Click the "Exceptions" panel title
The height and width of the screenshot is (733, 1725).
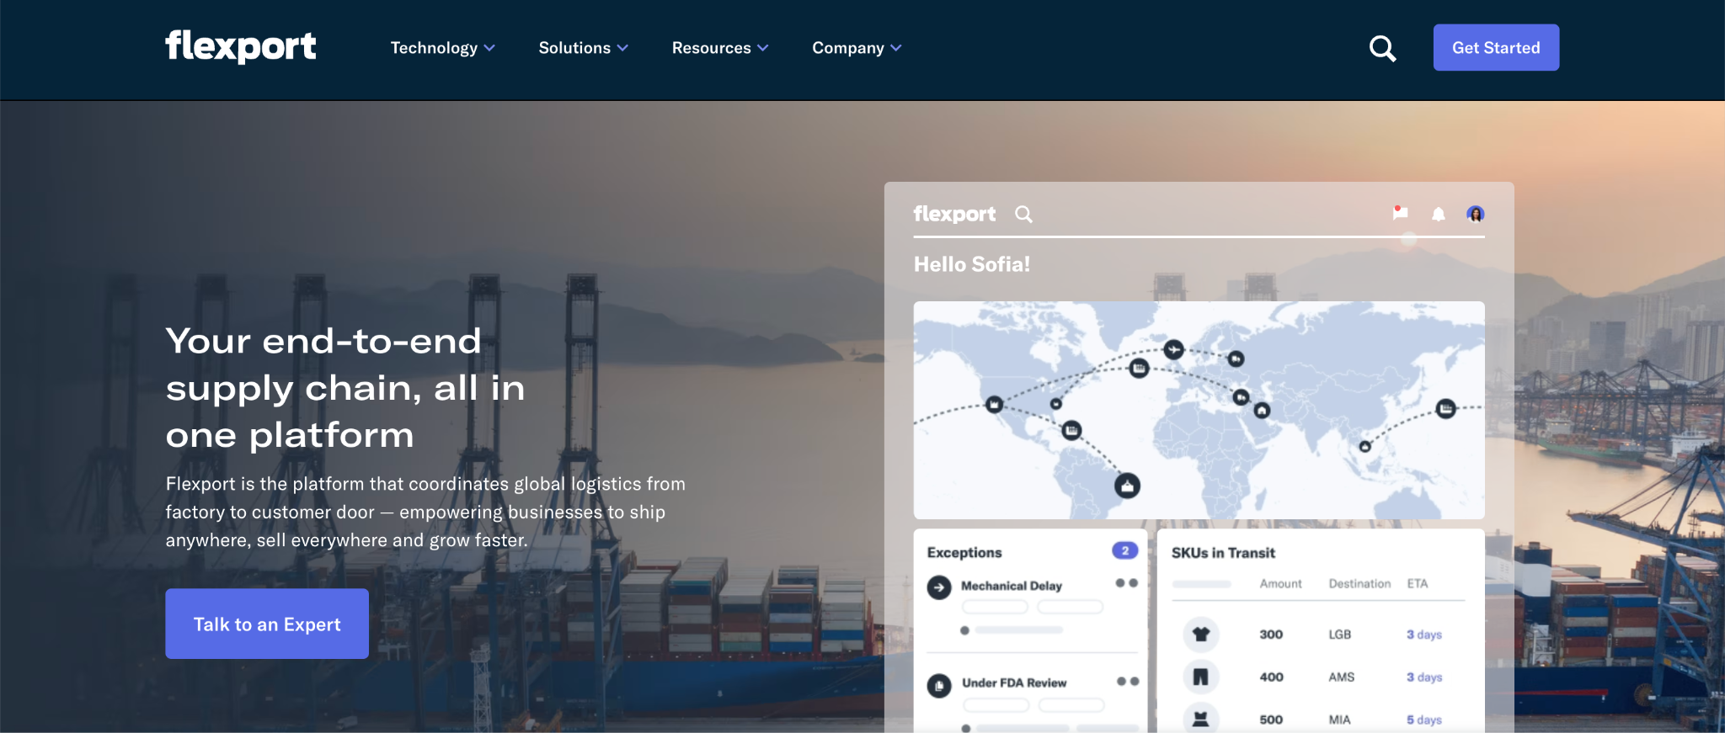point(964,552)
